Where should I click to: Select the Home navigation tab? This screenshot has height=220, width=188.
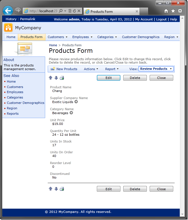[x=11, y=37]
